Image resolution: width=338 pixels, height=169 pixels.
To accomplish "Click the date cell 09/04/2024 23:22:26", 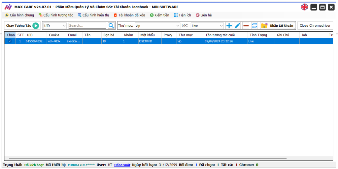I will tap(226, 41).
